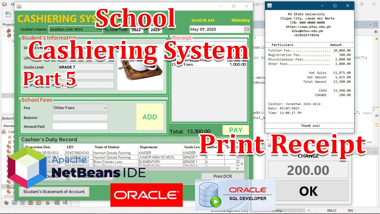The width and height of the screenshot is (380, 214).
Task: Click the NetBeans editor vertical scrollbar thumb
Action: tap(374, 109)
